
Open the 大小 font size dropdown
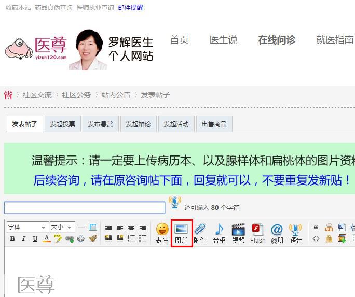pyautogui.click(x=62, y=227)
